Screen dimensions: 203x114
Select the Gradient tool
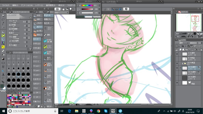point(3,59)
